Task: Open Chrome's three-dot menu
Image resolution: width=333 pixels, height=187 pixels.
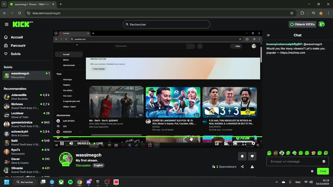Action: click(328, 13)
